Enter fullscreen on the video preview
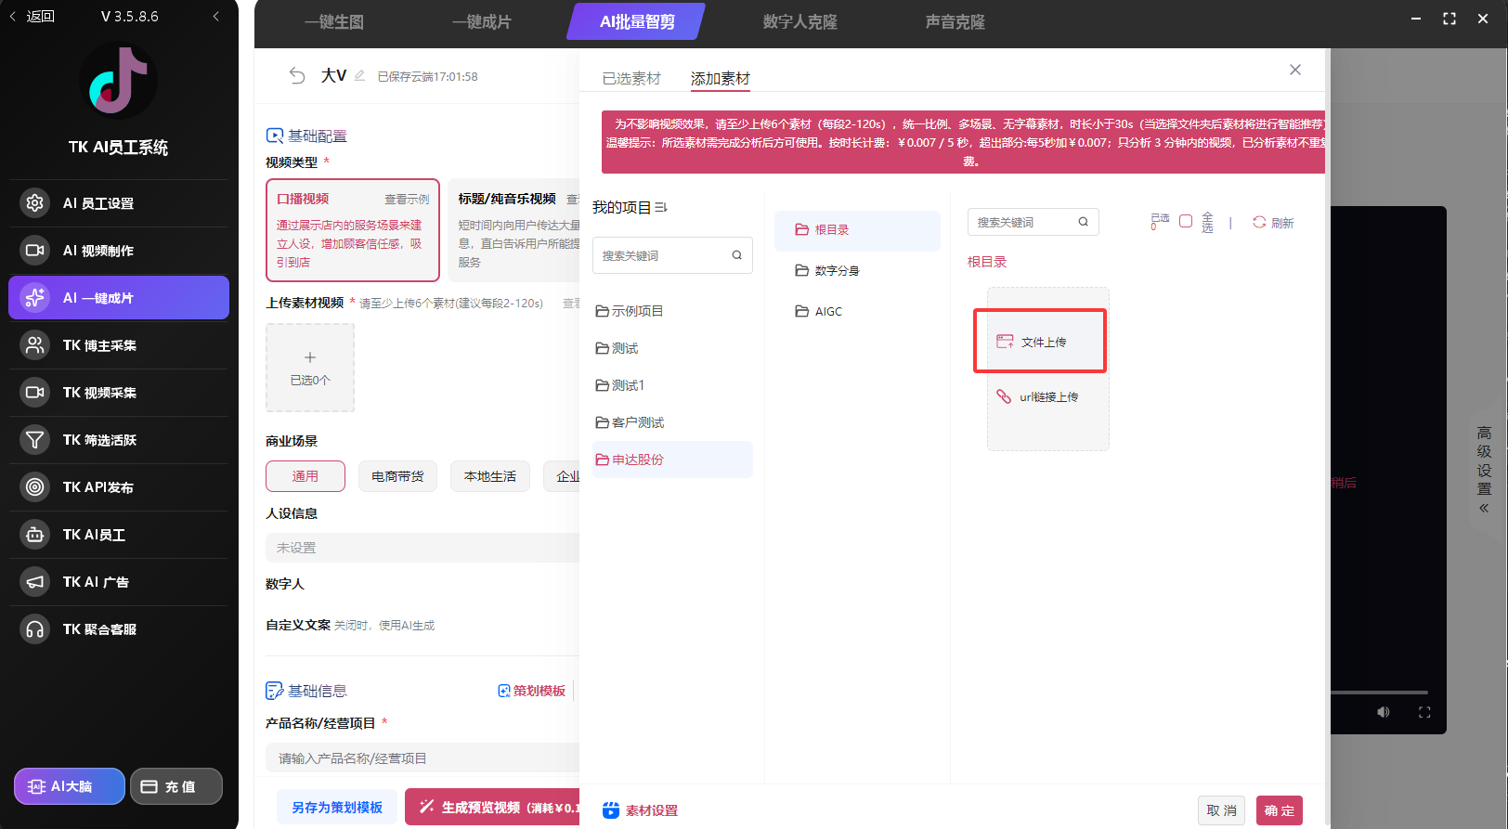Image resolution: width=1508 pixels, height=829 pixels. pos(1424,712)
